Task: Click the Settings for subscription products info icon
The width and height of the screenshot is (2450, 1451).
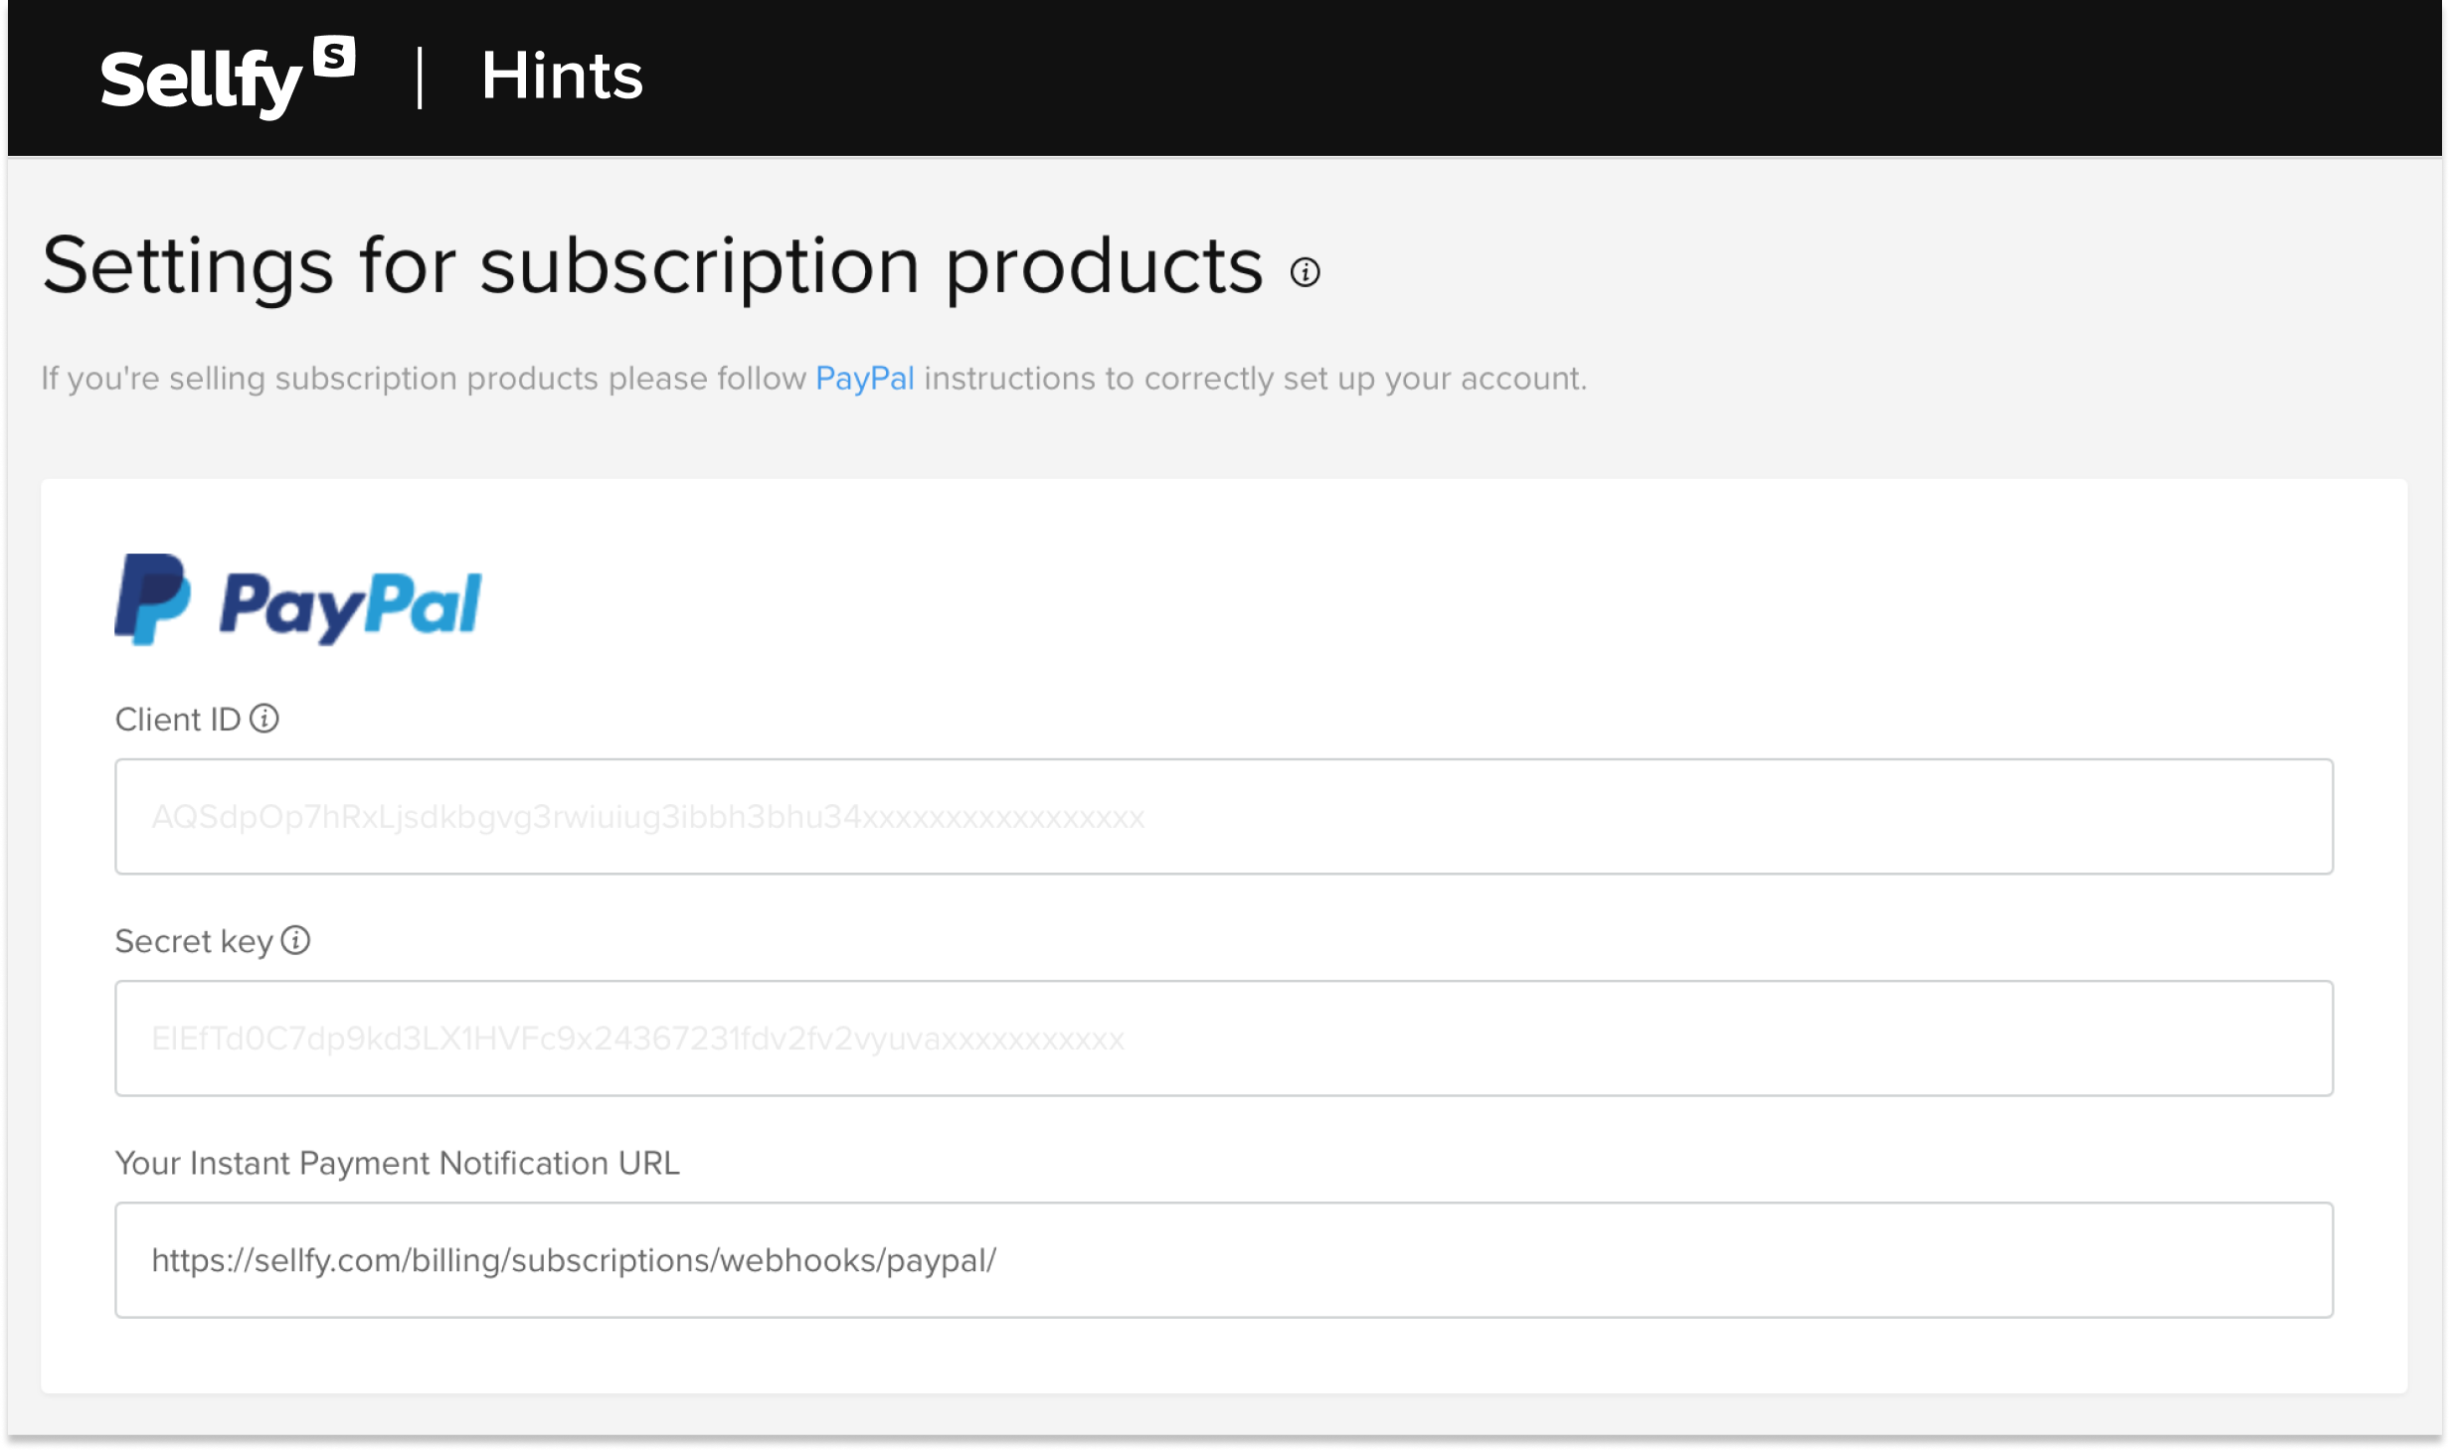Action: point(1307,273)
